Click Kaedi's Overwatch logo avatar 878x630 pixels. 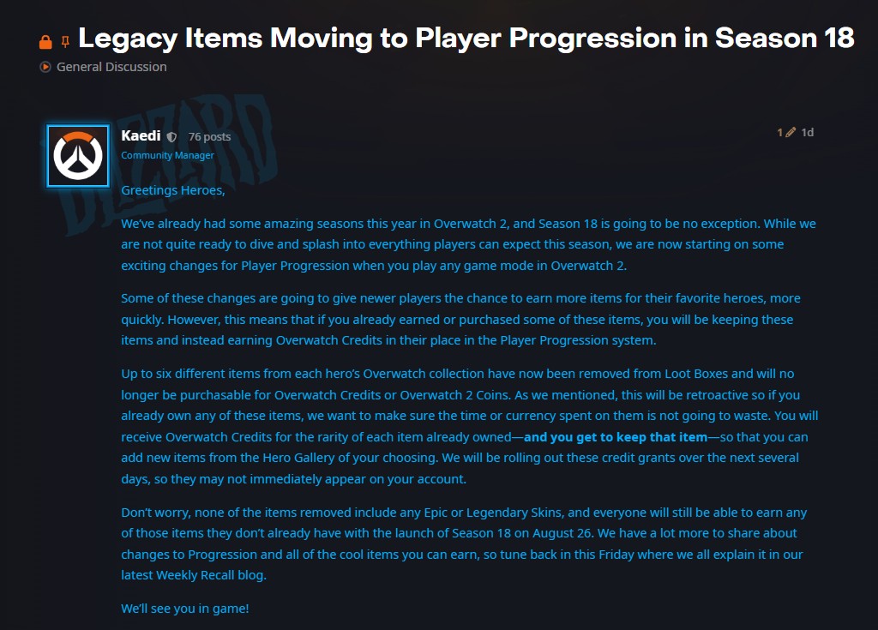point(78,155)
